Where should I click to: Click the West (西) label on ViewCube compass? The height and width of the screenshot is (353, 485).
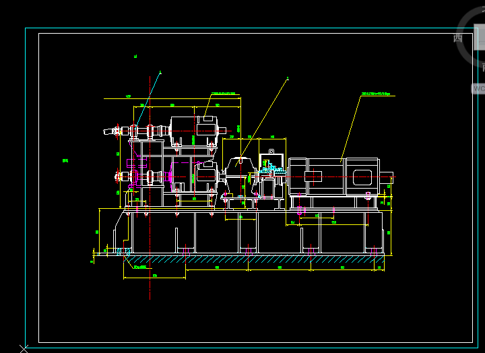[x=458, y=38]
